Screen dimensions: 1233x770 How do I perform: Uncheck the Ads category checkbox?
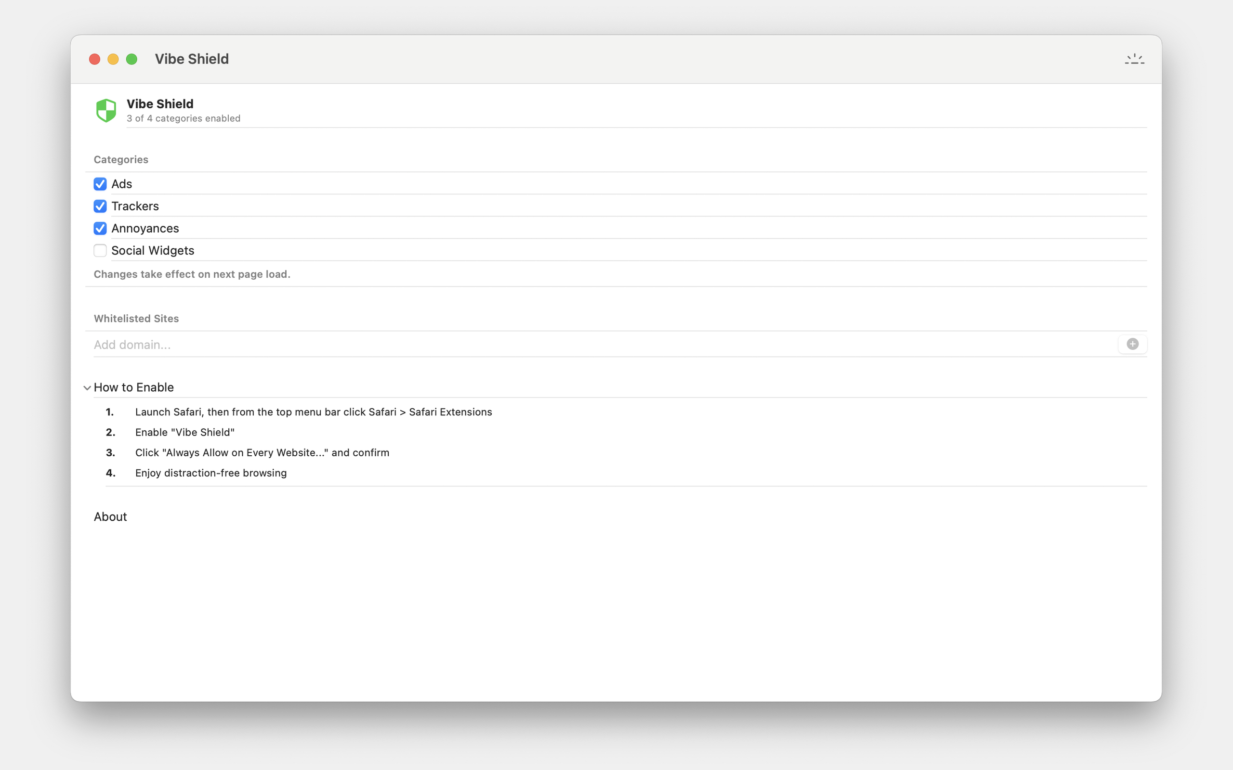100,184
